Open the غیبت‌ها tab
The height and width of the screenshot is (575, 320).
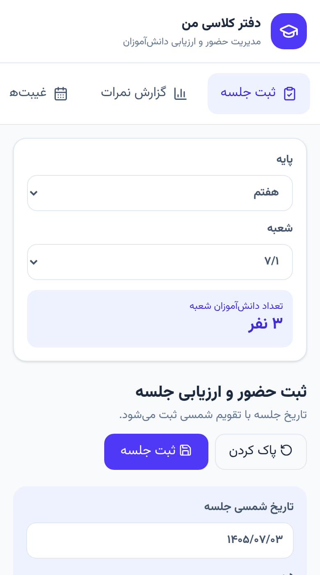click(38, 94)
